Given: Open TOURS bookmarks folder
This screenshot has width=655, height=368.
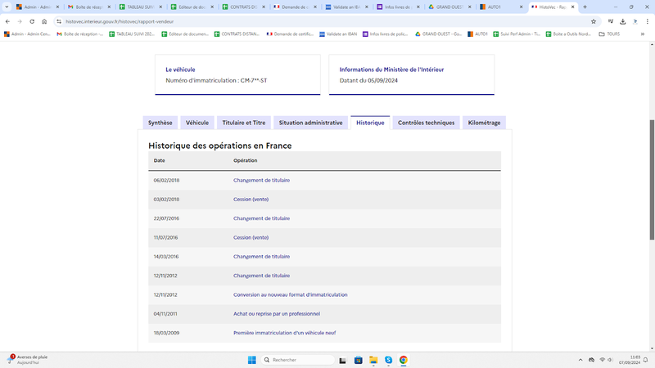Looking at the screenshot, I should click(609, 34).
